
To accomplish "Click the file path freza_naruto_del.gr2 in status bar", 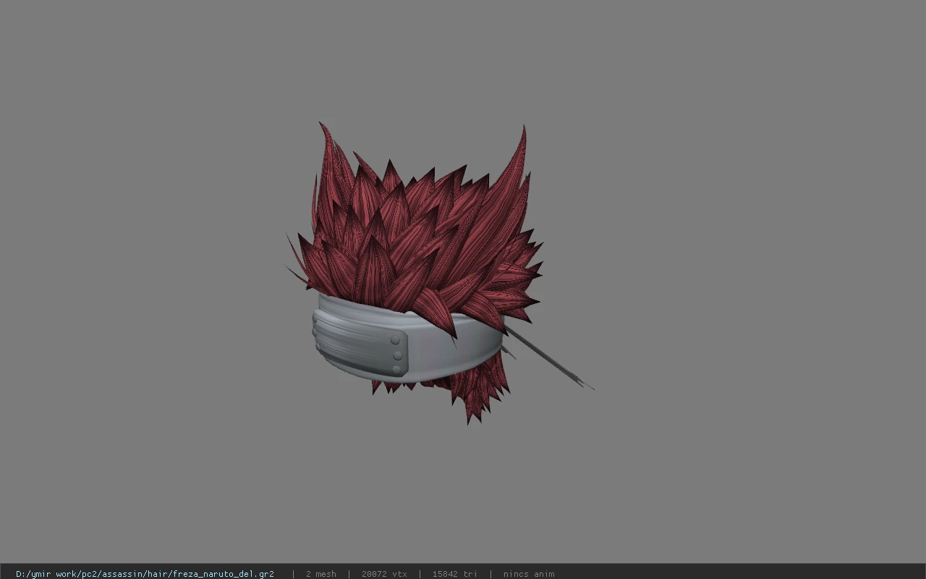I will [145, 574].
